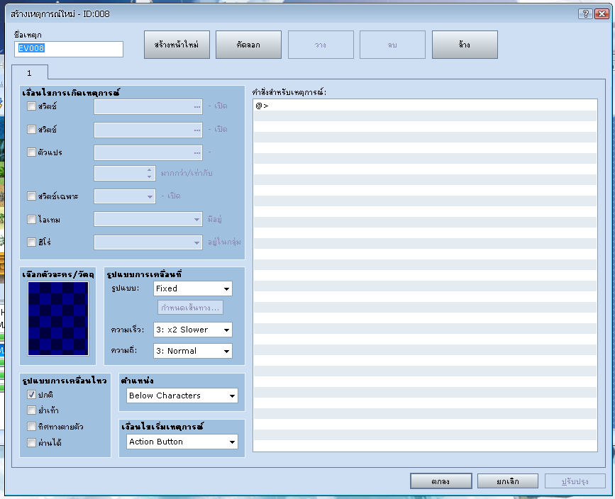Check the ย่ำเท้า (stepping) checkbox
615x499 pixels.
(31, 410)
